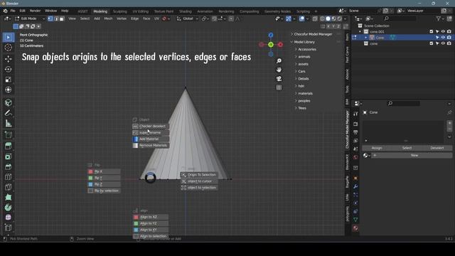Viewport: 455px width, 256px height.
Task: Open the Modifiers wrench properties tab
Action: [x=355, y=186]
